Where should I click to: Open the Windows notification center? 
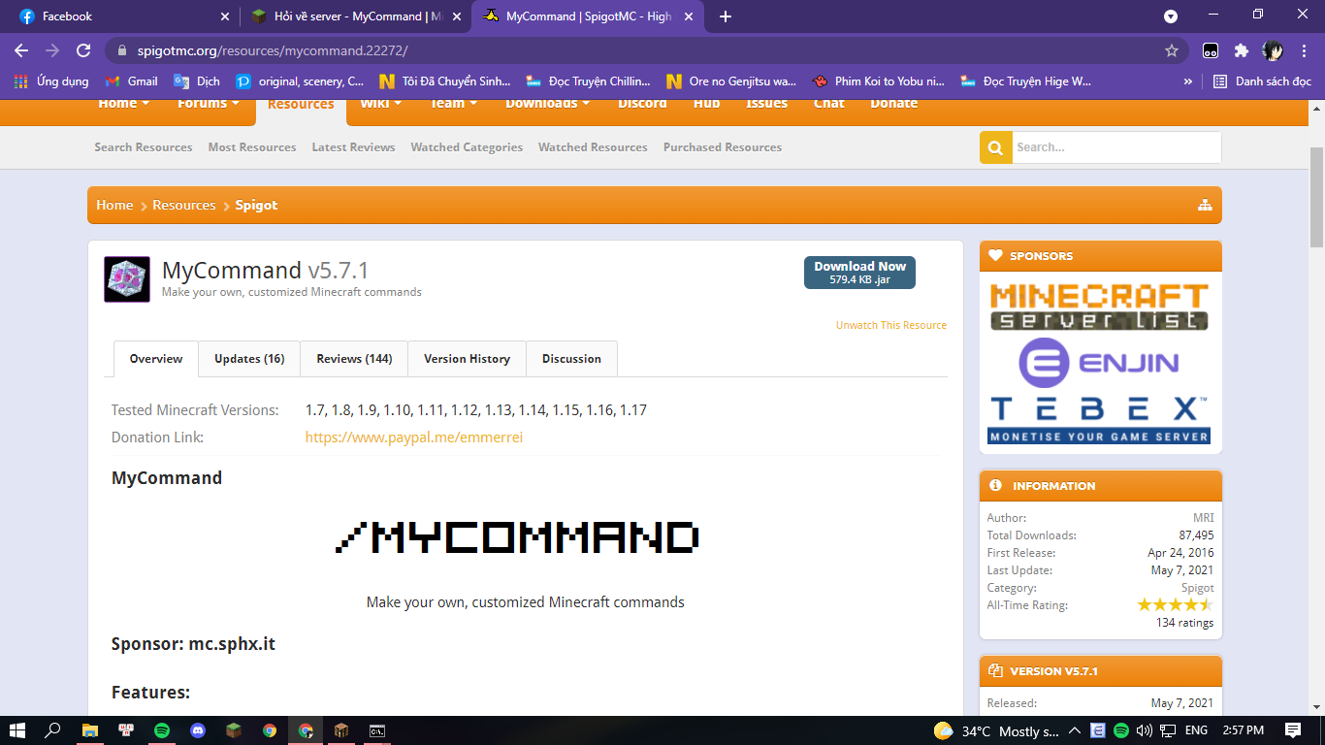tap(1293, 730)
